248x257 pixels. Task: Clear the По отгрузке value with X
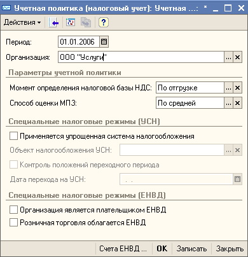238,88
